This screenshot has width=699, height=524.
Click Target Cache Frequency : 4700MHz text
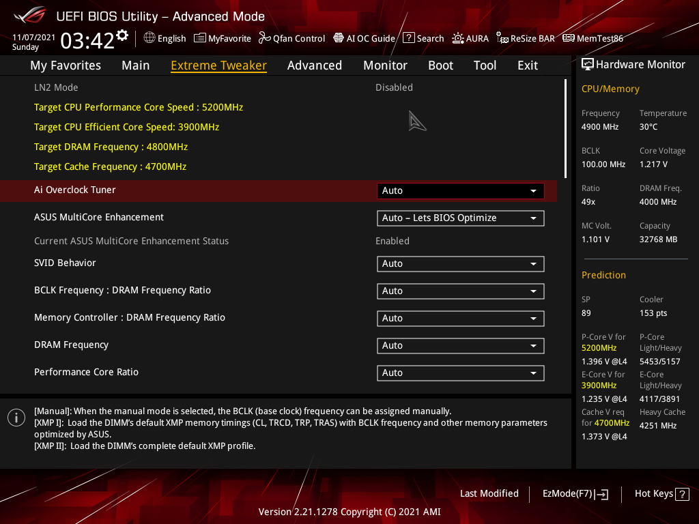[110, 166]
